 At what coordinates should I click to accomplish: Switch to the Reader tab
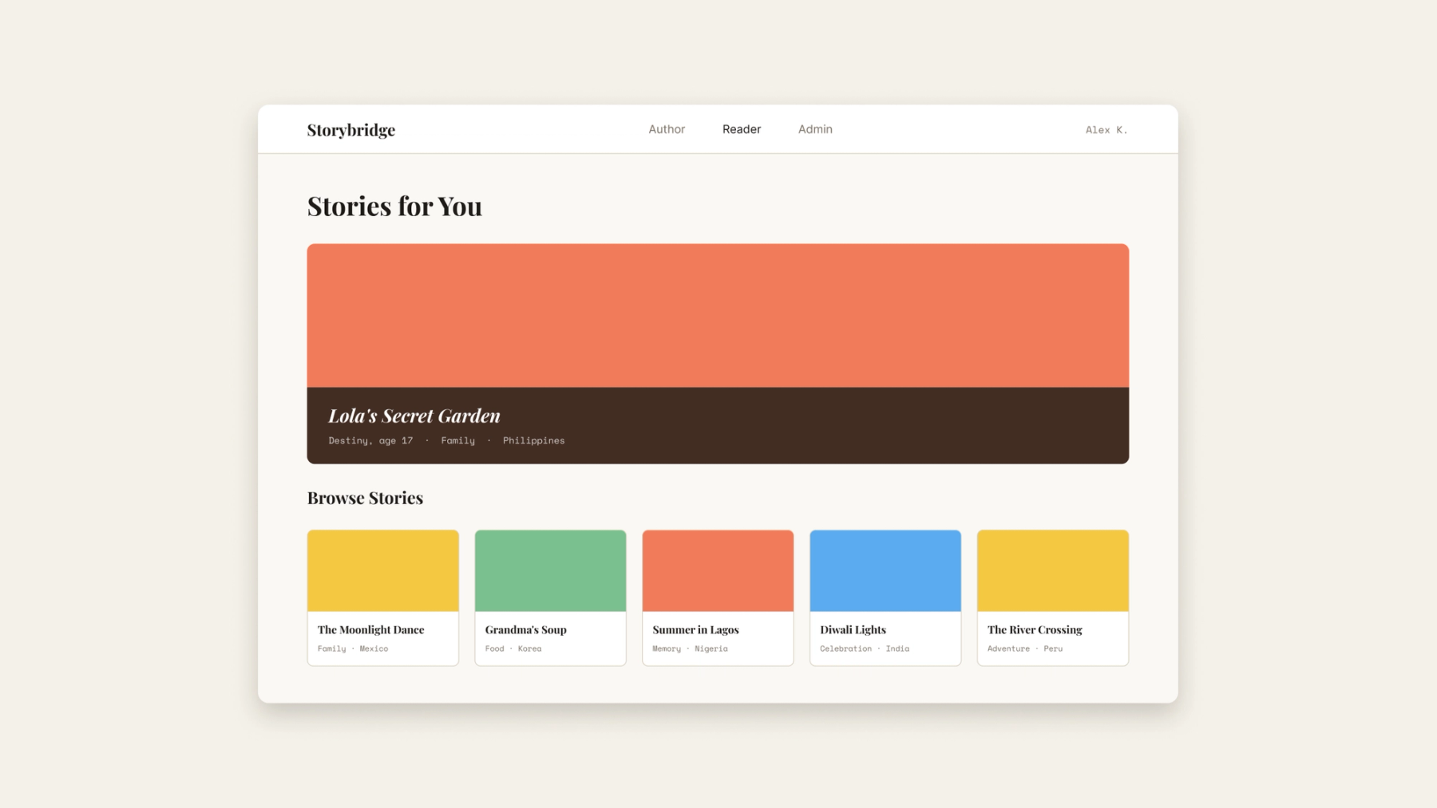pyautogui.click(x=742, y=129)
